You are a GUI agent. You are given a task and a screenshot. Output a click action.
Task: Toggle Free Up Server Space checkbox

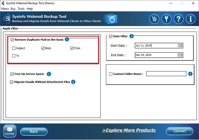point(12,74)
